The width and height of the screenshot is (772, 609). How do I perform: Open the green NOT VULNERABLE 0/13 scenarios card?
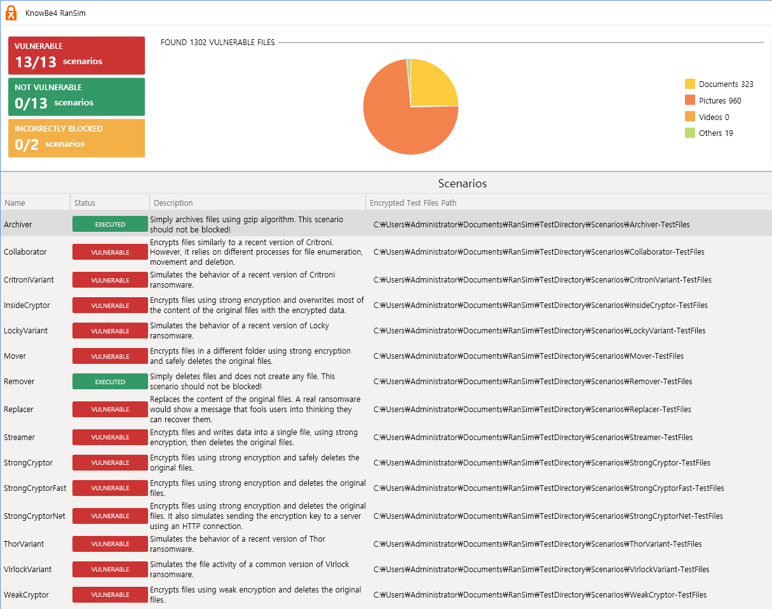76,97
